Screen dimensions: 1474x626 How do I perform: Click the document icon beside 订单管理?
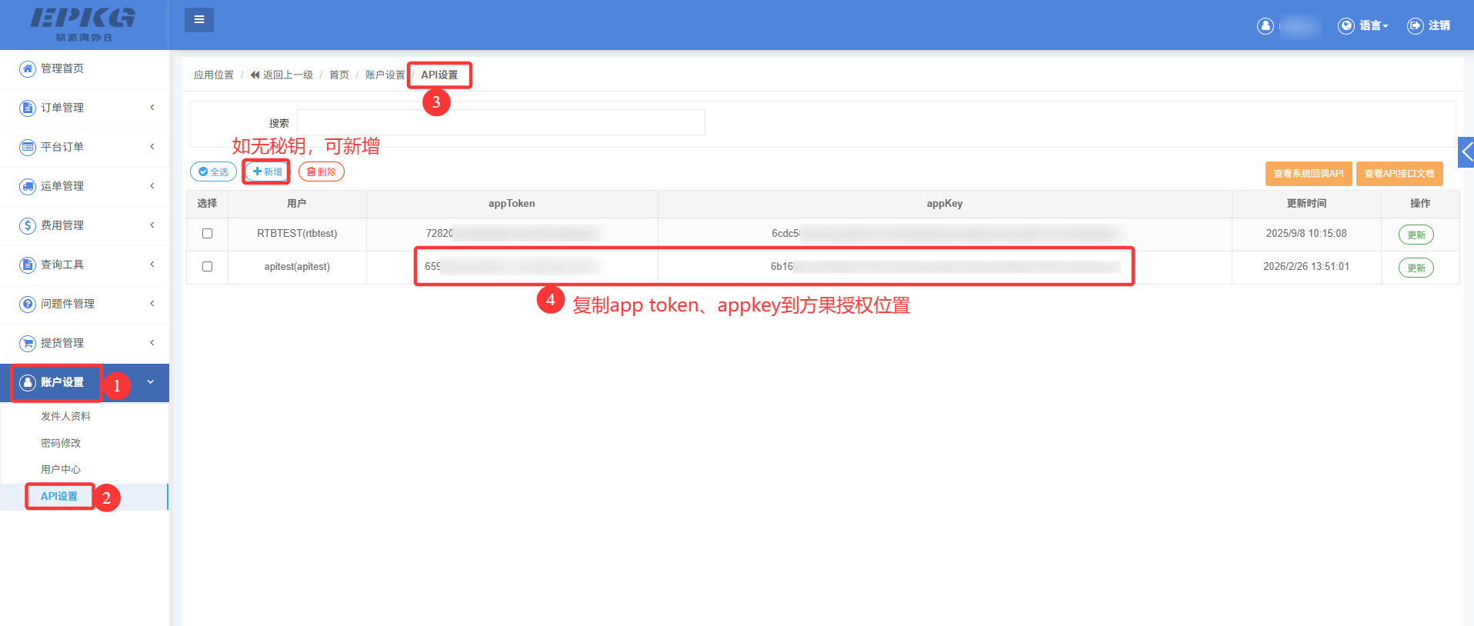[28, 108]
